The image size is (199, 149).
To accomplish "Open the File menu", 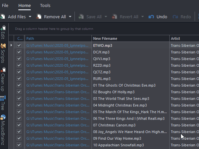I will point(5,6).
